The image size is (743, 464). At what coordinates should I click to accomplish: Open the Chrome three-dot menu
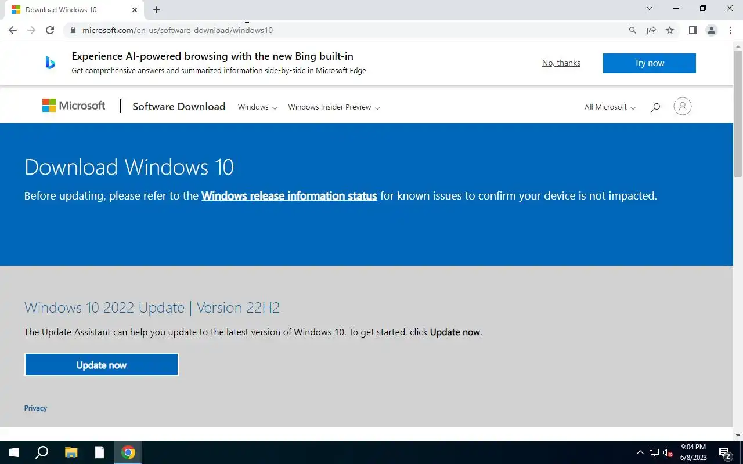tap(730, 30)
